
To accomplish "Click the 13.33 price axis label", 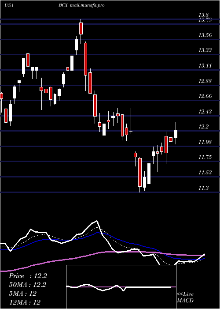I will coord(205,50).
